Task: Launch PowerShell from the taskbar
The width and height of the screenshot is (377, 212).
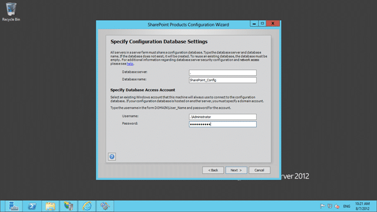Action: [x=32, y=206]
